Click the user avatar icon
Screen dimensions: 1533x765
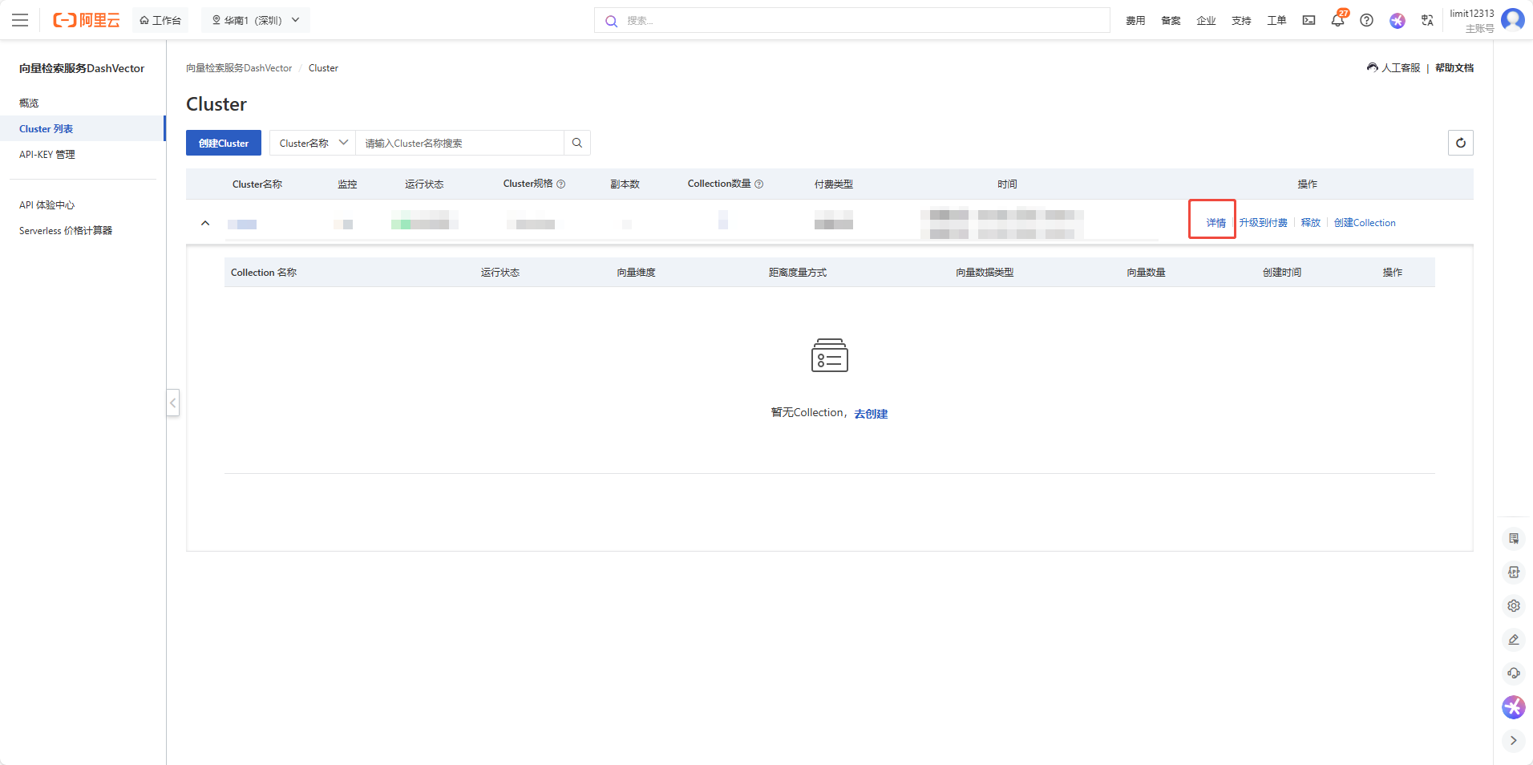tap(1512, 19)
